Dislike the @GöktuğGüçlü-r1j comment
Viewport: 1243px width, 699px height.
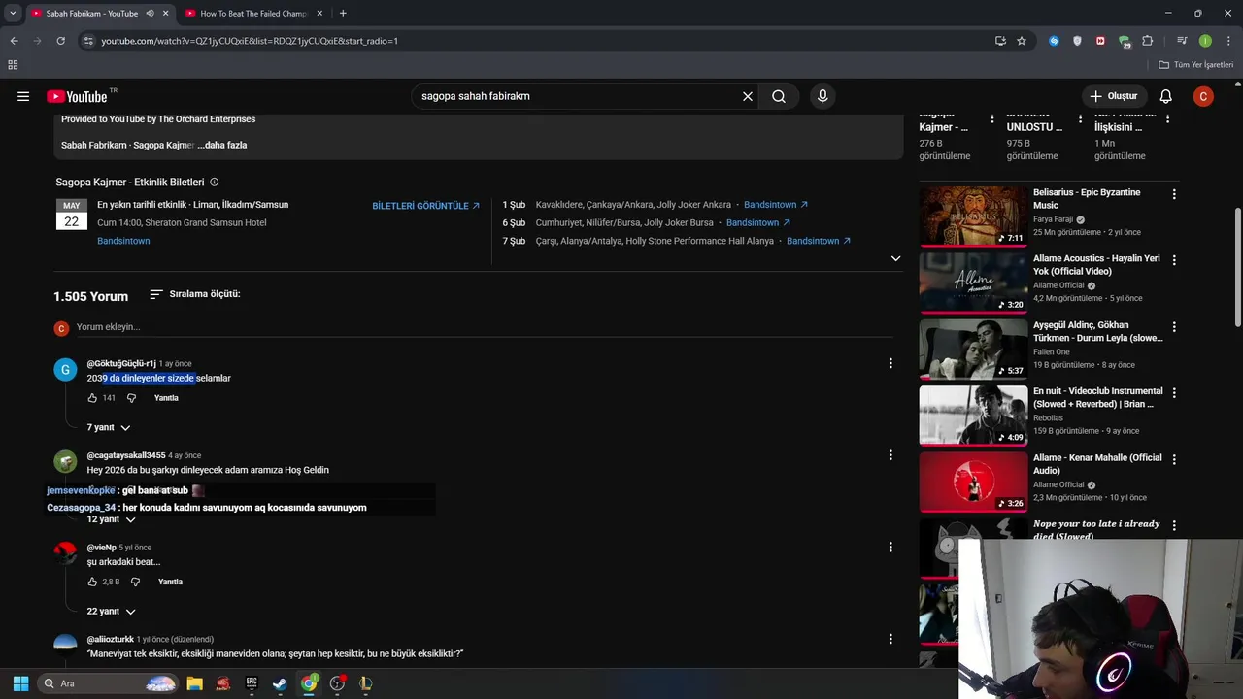click(132, 398)
